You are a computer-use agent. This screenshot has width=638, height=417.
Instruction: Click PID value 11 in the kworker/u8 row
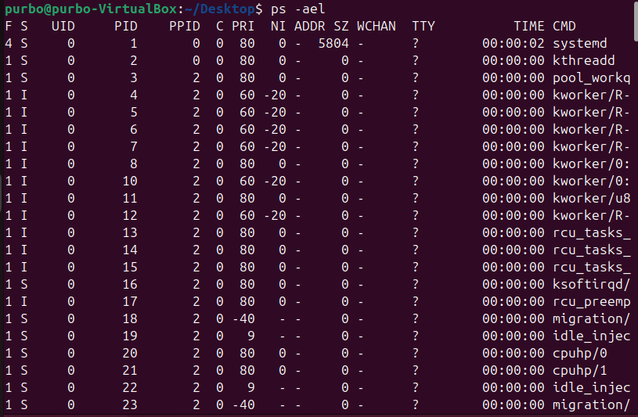click(x=130, y=198)
